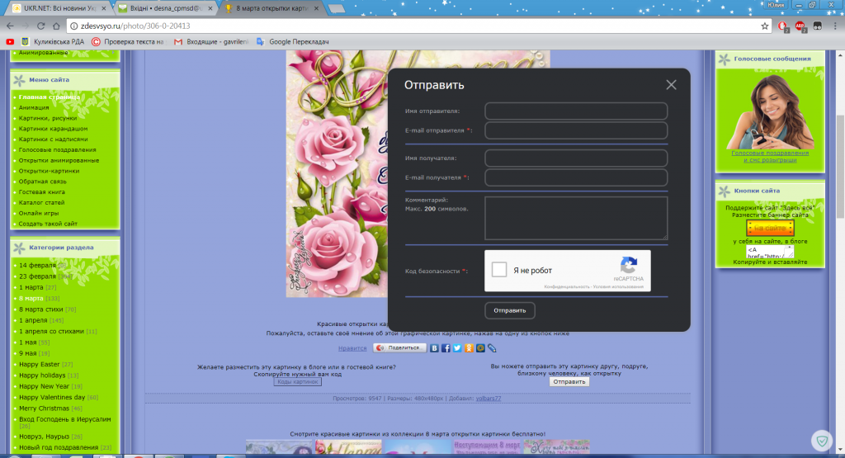Bookmark this page with the star icon
This screenshot has width=845, height=458.
coord(764,26)
